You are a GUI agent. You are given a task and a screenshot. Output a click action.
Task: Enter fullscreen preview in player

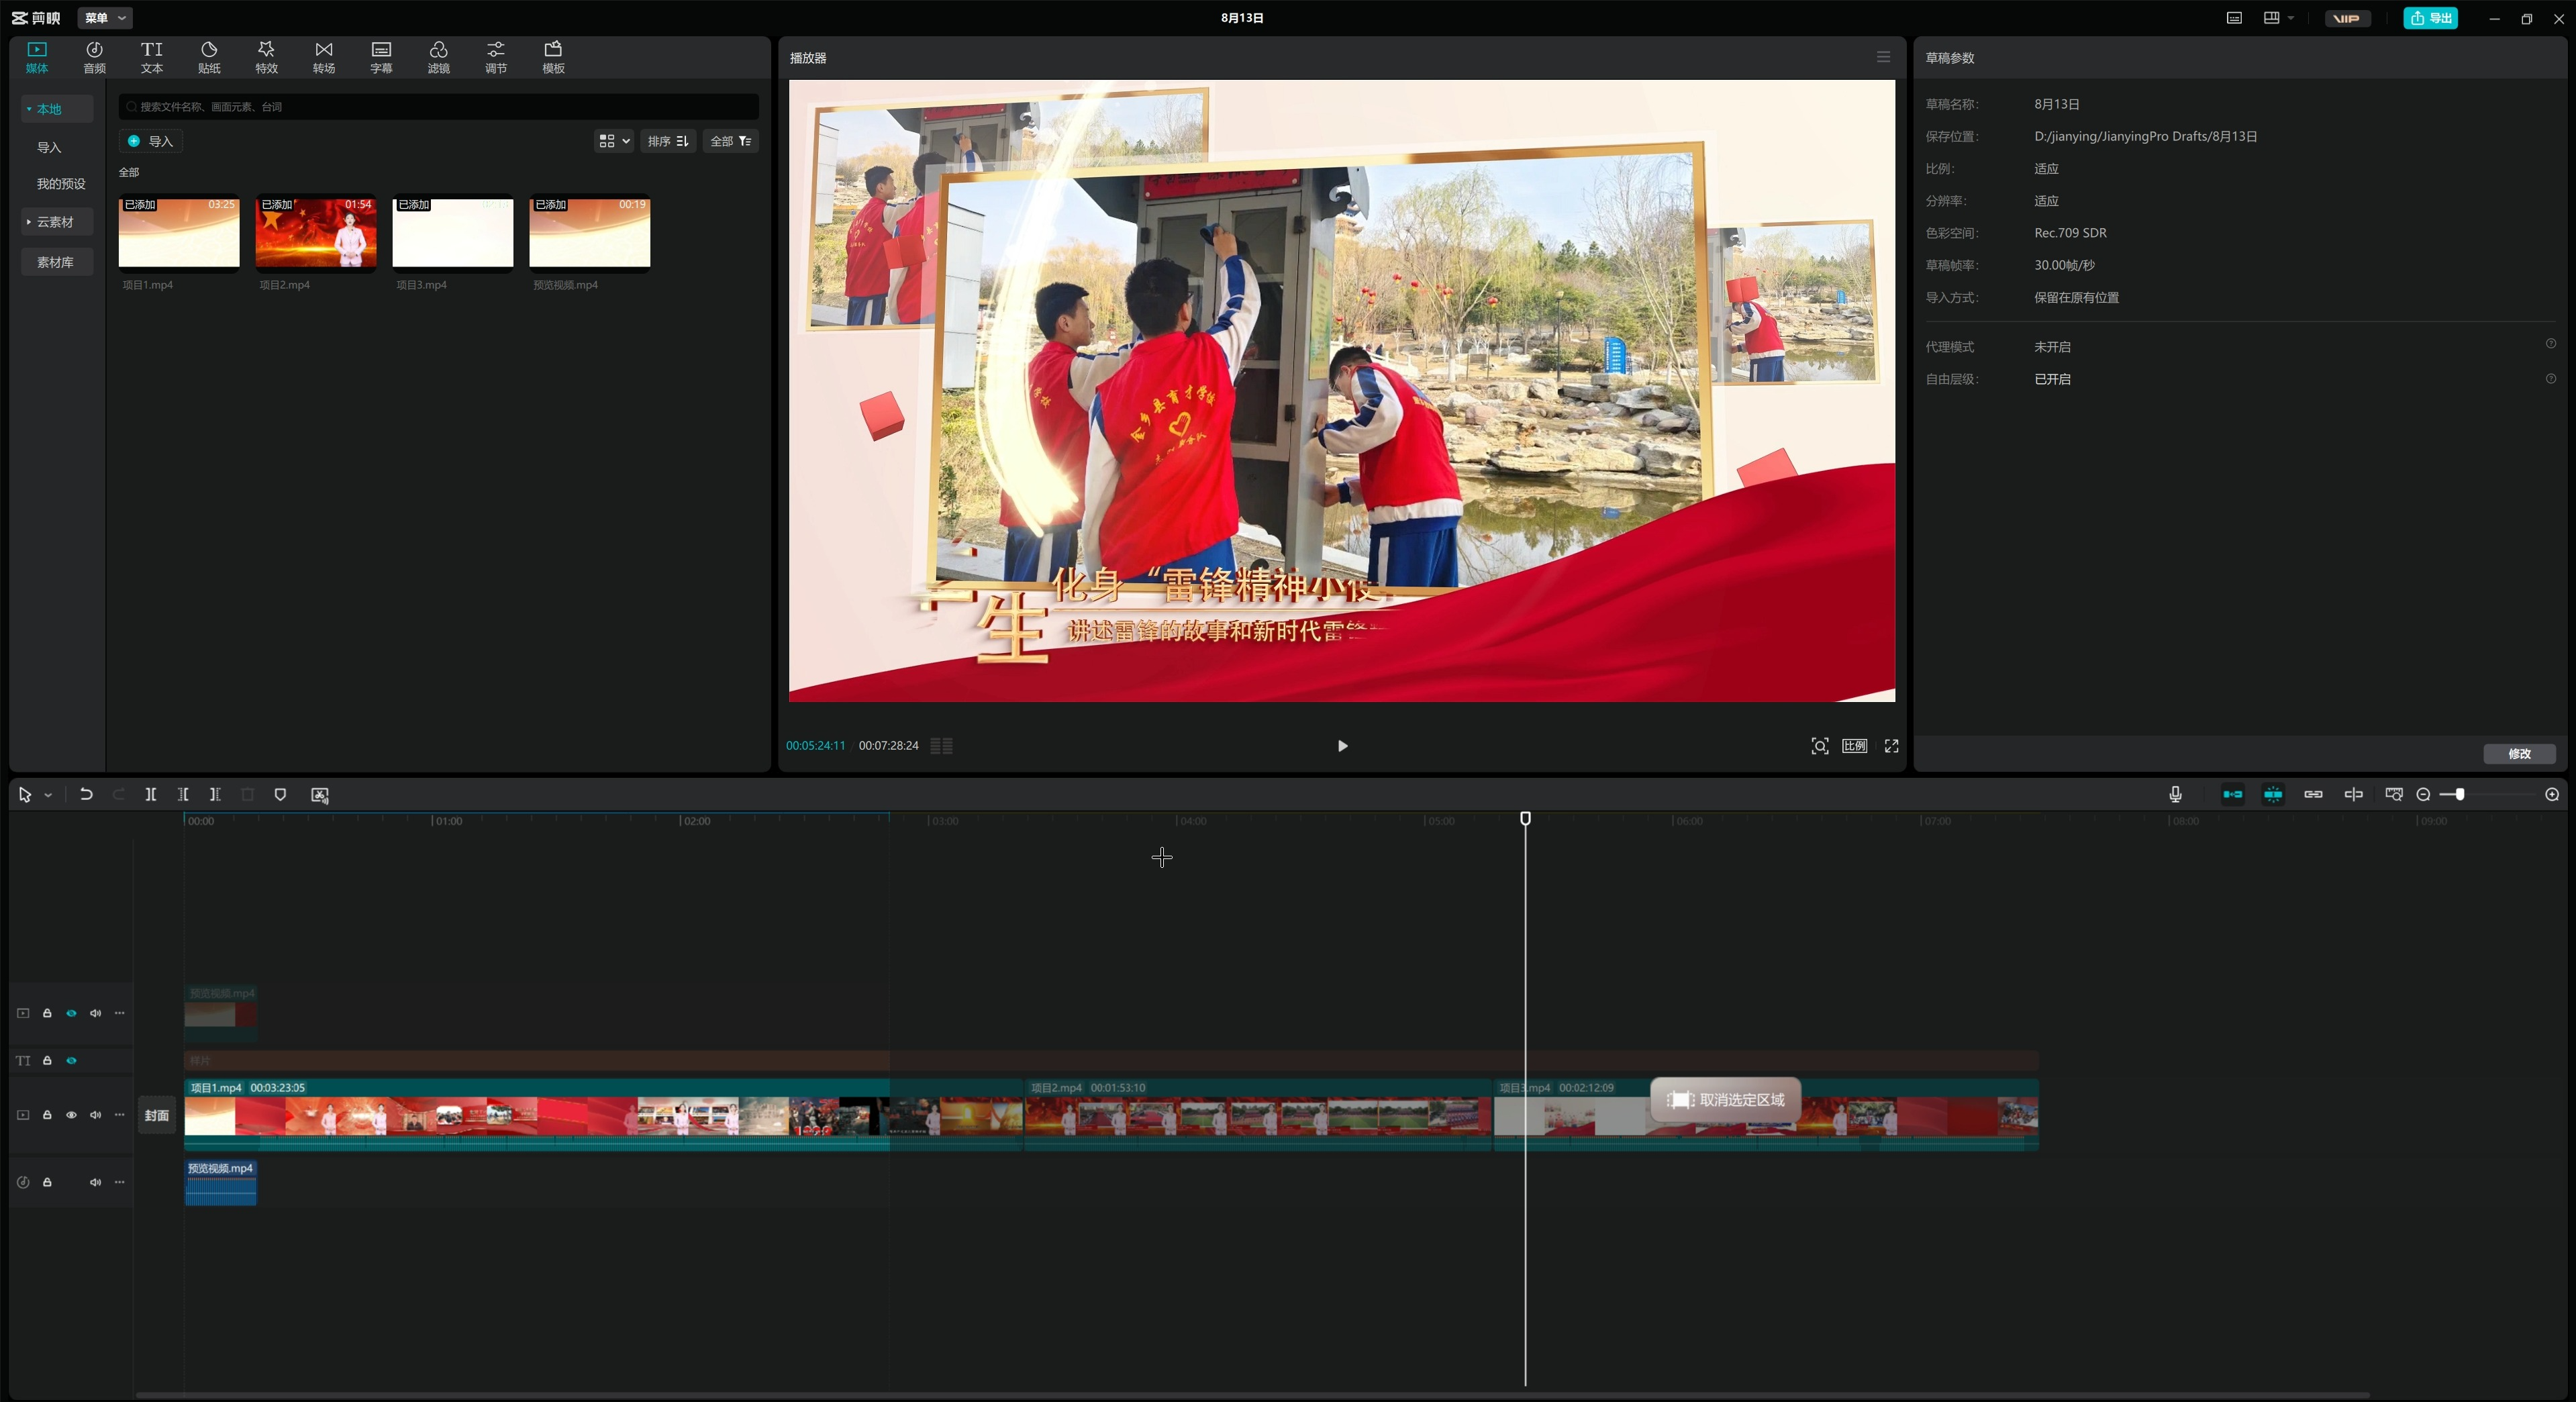point(1891,746)
